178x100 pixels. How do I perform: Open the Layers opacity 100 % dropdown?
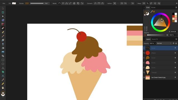click(x=155, y=43)
